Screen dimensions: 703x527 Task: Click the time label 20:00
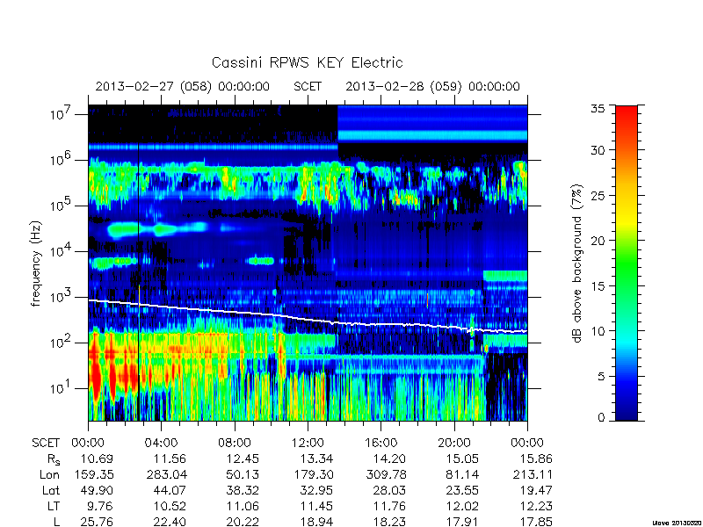(x=454, y=444)
